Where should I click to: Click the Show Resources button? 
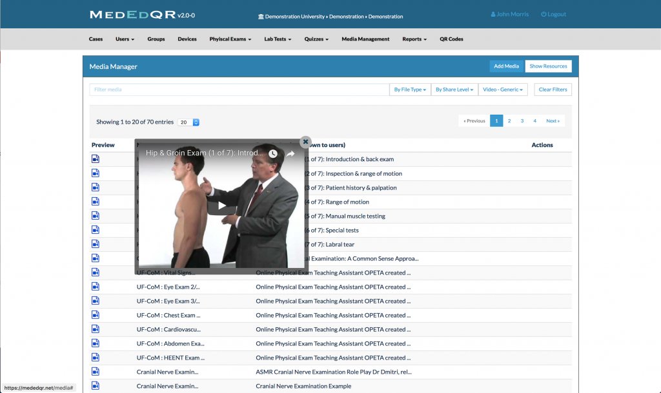pos(548,66)
